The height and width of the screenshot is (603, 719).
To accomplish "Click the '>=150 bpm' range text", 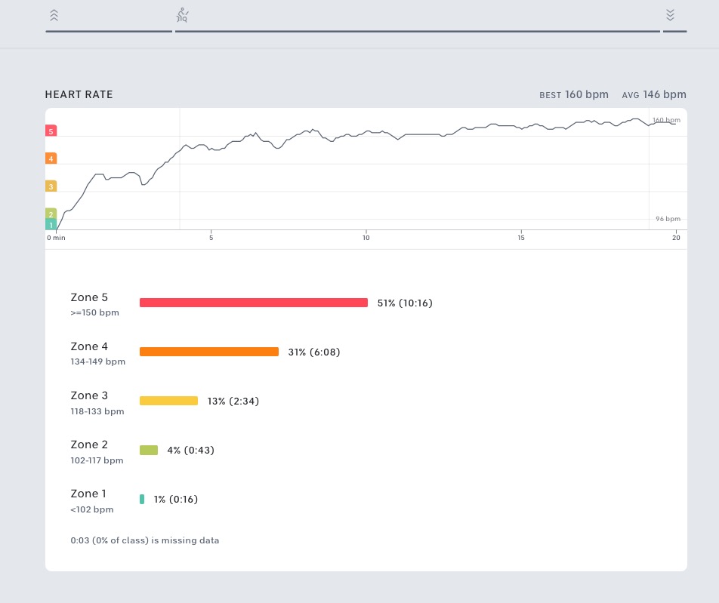I will tap(94, 312).
